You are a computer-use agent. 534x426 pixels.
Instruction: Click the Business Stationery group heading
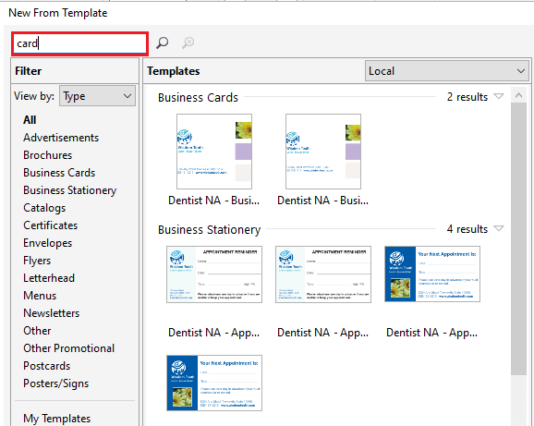(x=209, y=230)
